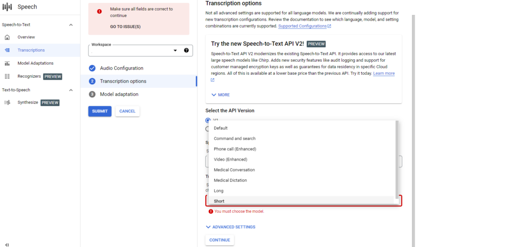Click step 2 number badge

(93, 81)
